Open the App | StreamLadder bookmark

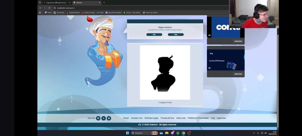pyautogui.click(x=114, y=13)
